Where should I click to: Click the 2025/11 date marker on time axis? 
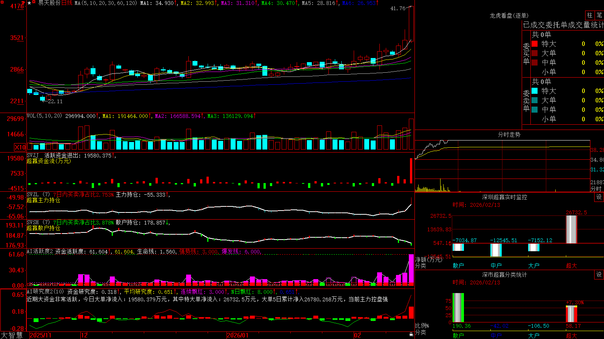[40, 335]
